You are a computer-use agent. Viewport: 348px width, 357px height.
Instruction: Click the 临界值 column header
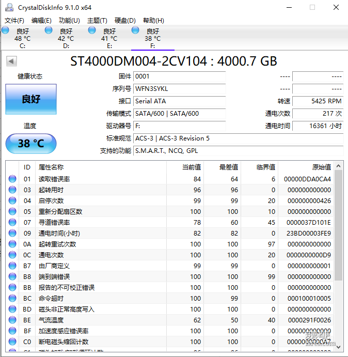(x=260, y=167)
